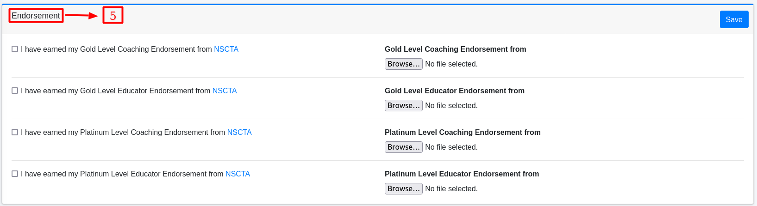Click "No file selected" under Gold Coaching
This screenshot has height=206, width=757.
point(451,64)
